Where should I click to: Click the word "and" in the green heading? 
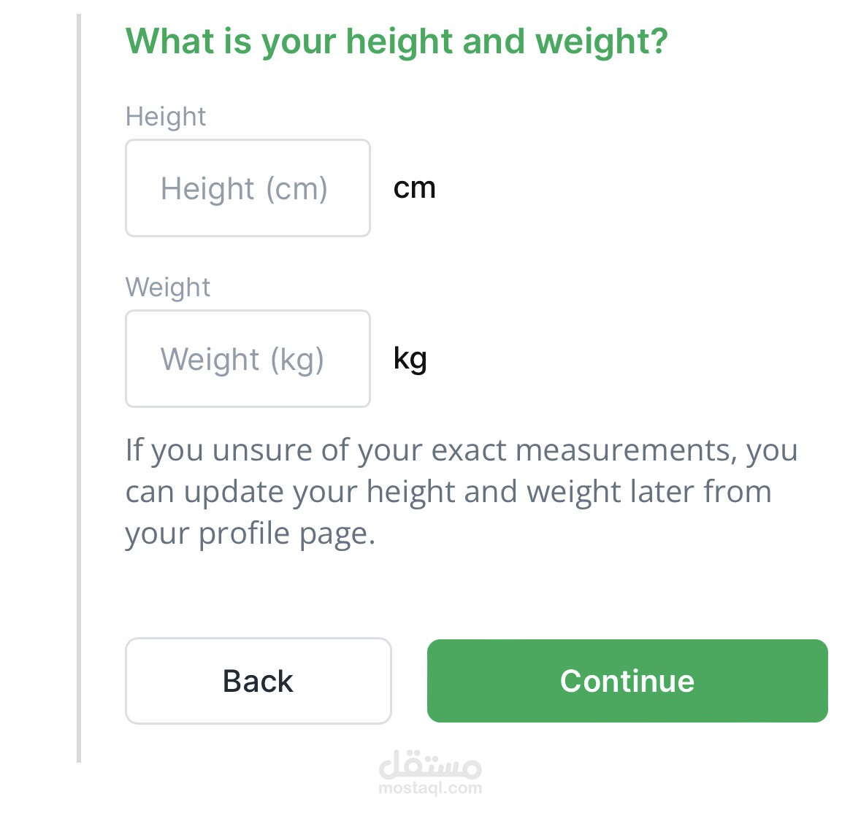point(494,41)
